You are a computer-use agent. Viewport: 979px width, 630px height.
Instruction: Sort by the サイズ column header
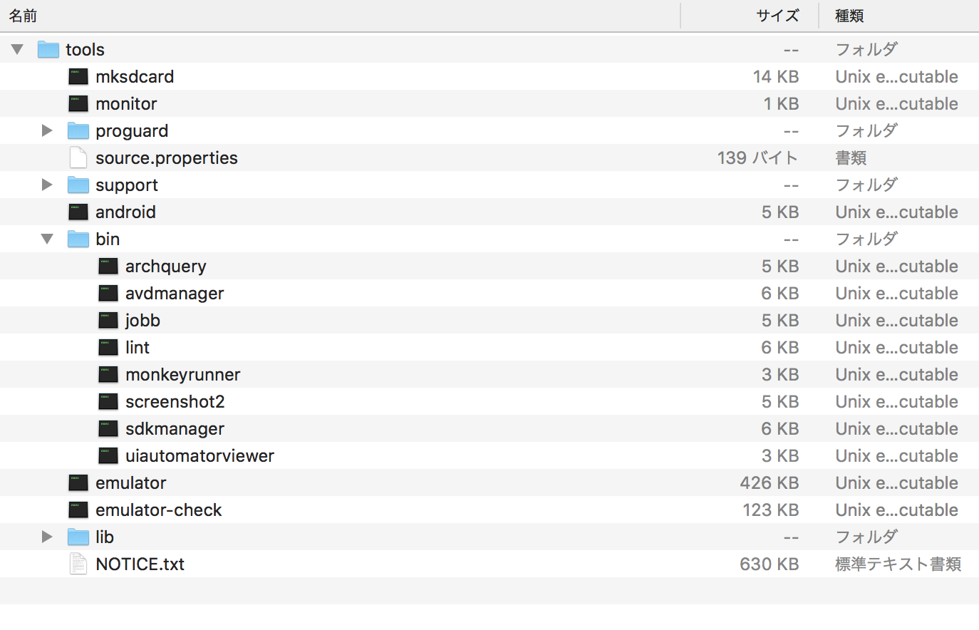777,16
